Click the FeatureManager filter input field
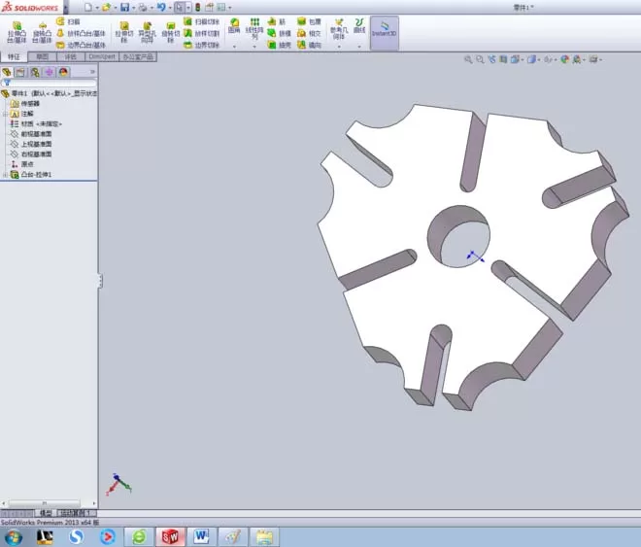Screen dimensions: 641x547 pyautogui.click(x=50, y=83)
